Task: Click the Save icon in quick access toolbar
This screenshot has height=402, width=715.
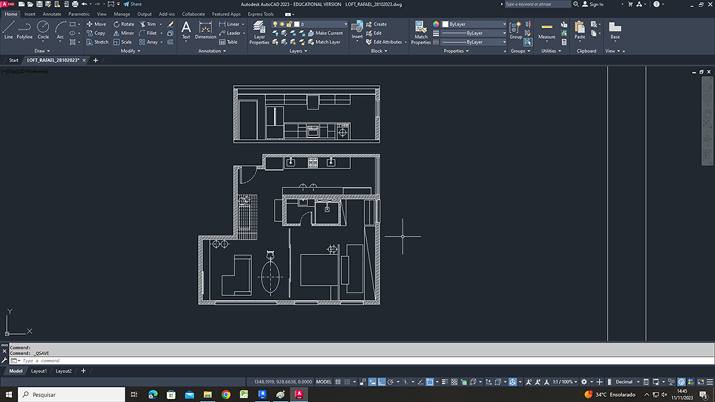Action: (x=39, y=4)
